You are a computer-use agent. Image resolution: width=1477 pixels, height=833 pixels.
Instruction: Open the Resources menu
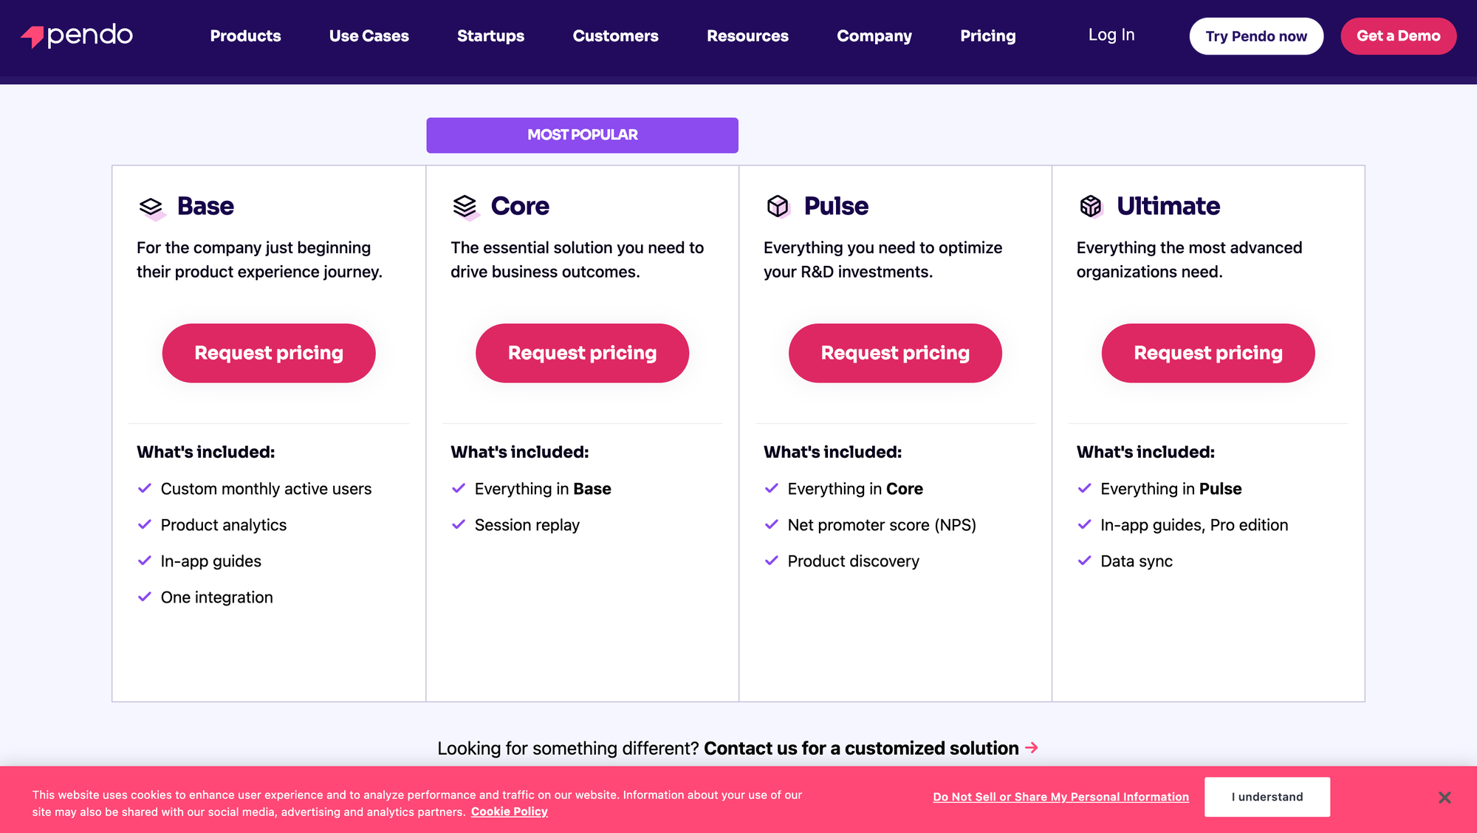click(747, 36)
